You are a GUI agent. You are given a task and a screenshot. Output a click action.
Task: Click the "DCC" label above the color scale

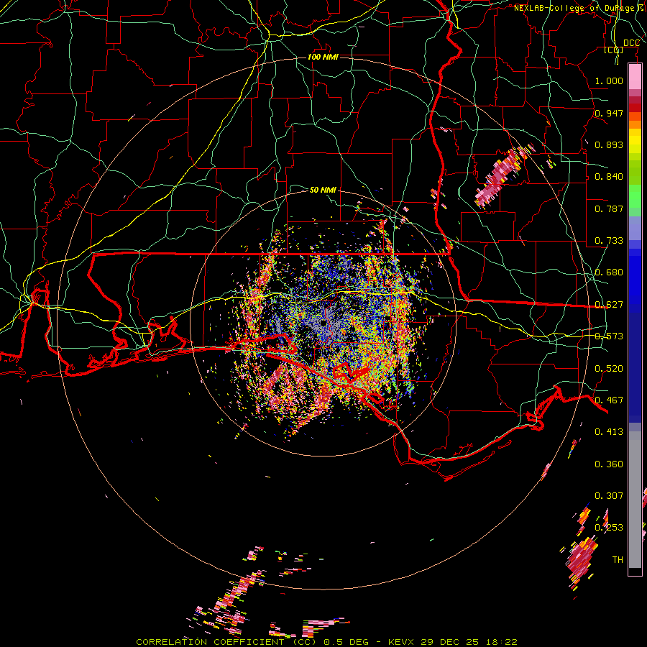click(x=631, y=43)
